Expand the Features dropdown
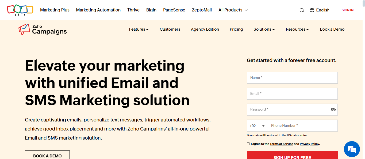 pyautogui.click(x=139, y=29)
